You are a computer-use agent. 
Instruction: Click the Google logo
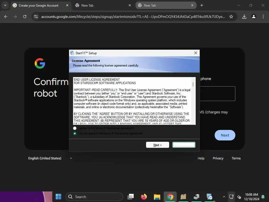coord(40,63)
